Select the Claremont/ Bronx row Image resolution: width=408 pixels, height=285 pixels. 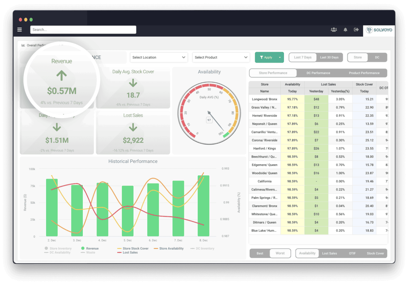[x=318, y=206]
